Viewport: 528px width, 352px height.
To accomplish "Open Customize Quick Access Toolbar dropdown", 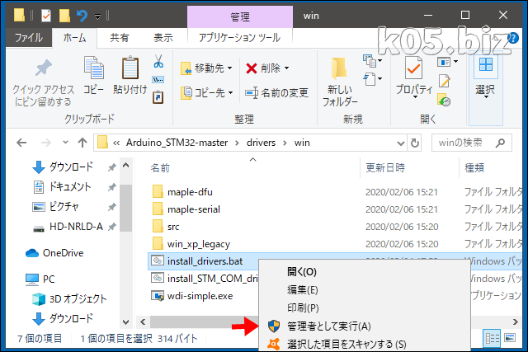I will (97, 16).
